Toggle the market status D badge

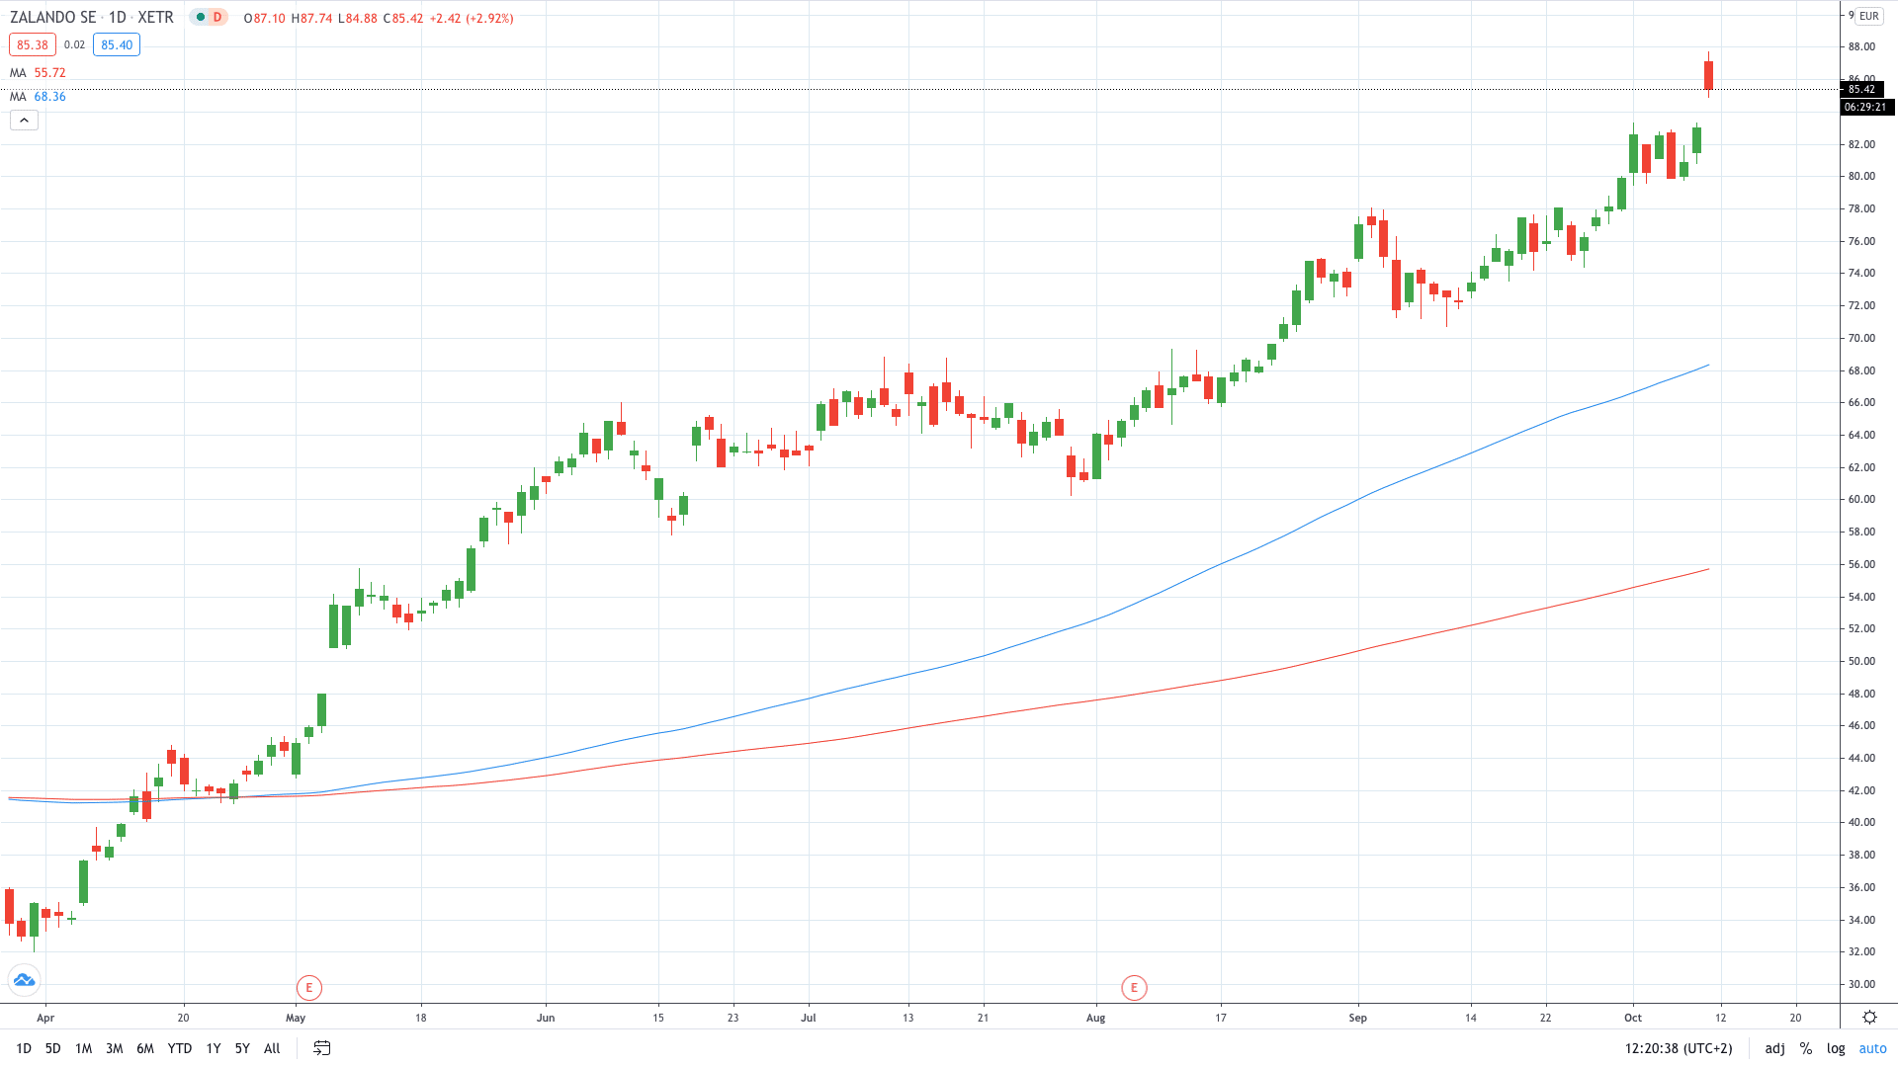[x=209, y=17]
